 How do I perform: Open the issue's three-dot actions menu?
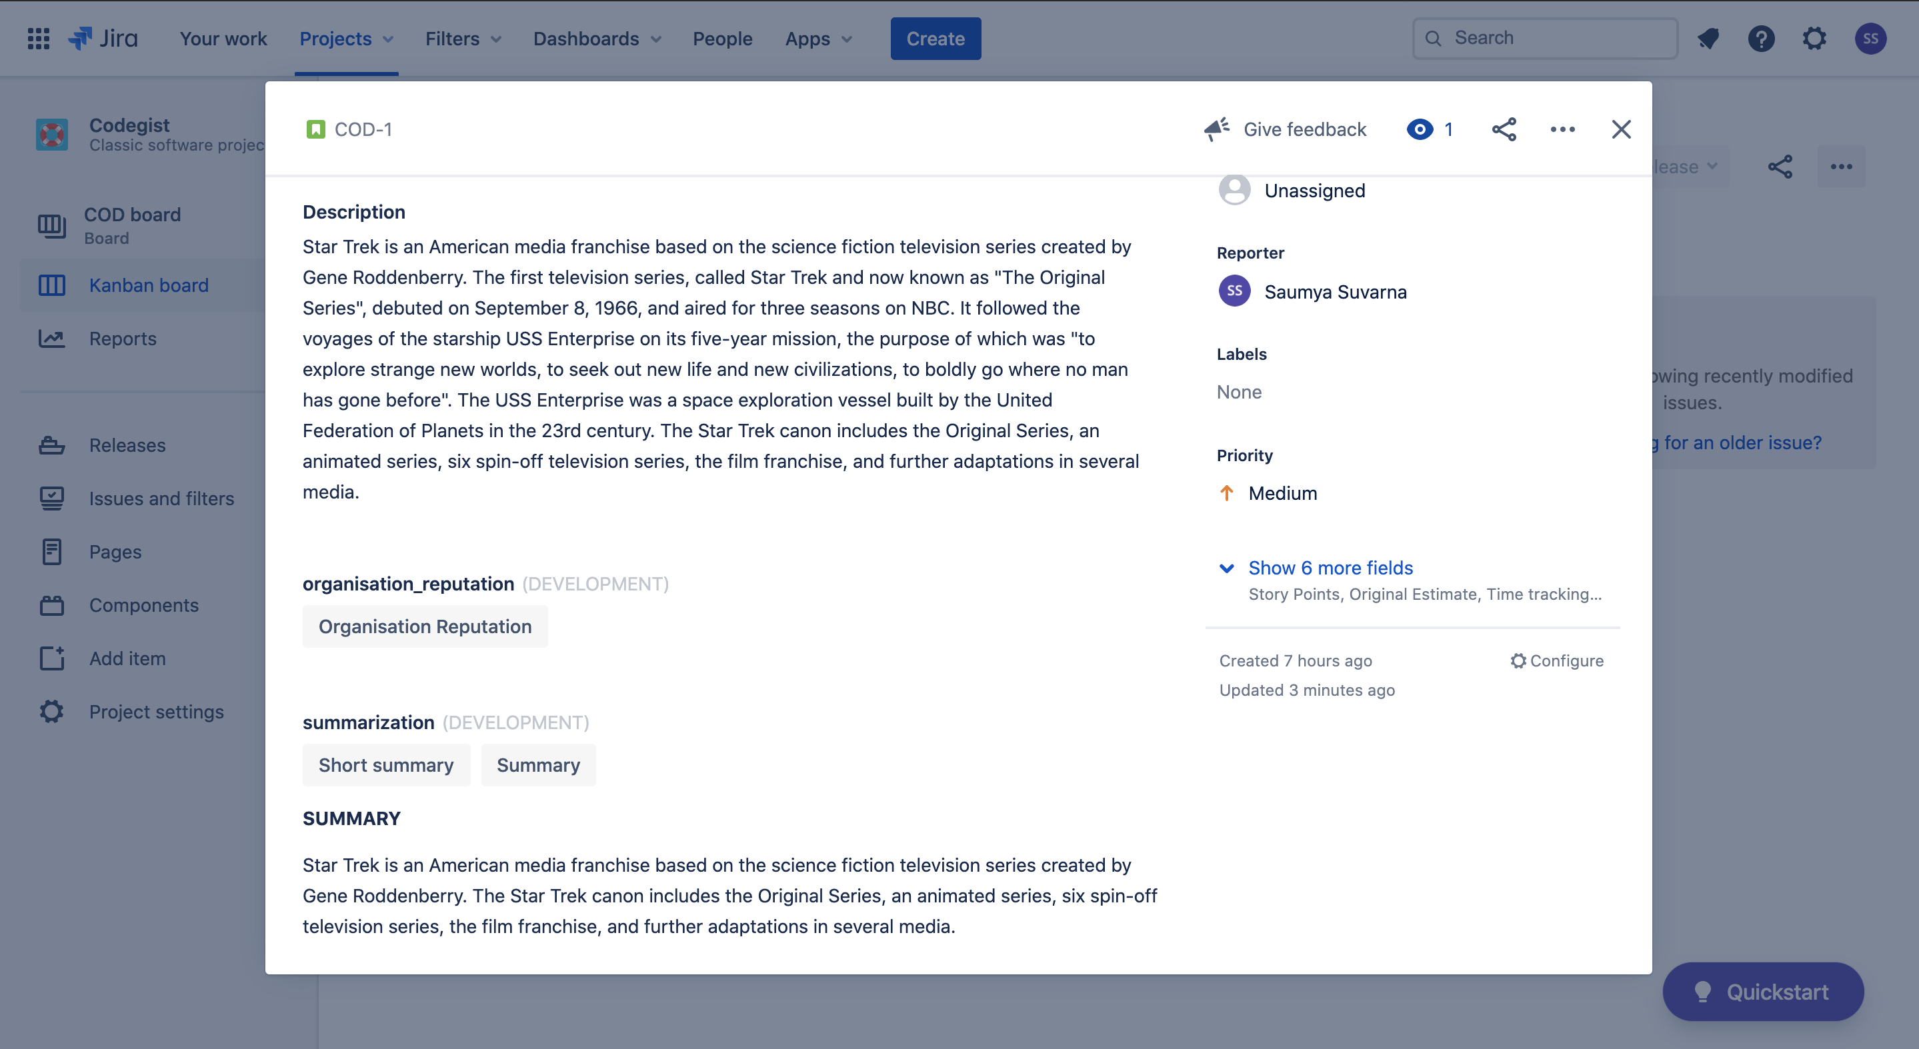point(1562,129)
